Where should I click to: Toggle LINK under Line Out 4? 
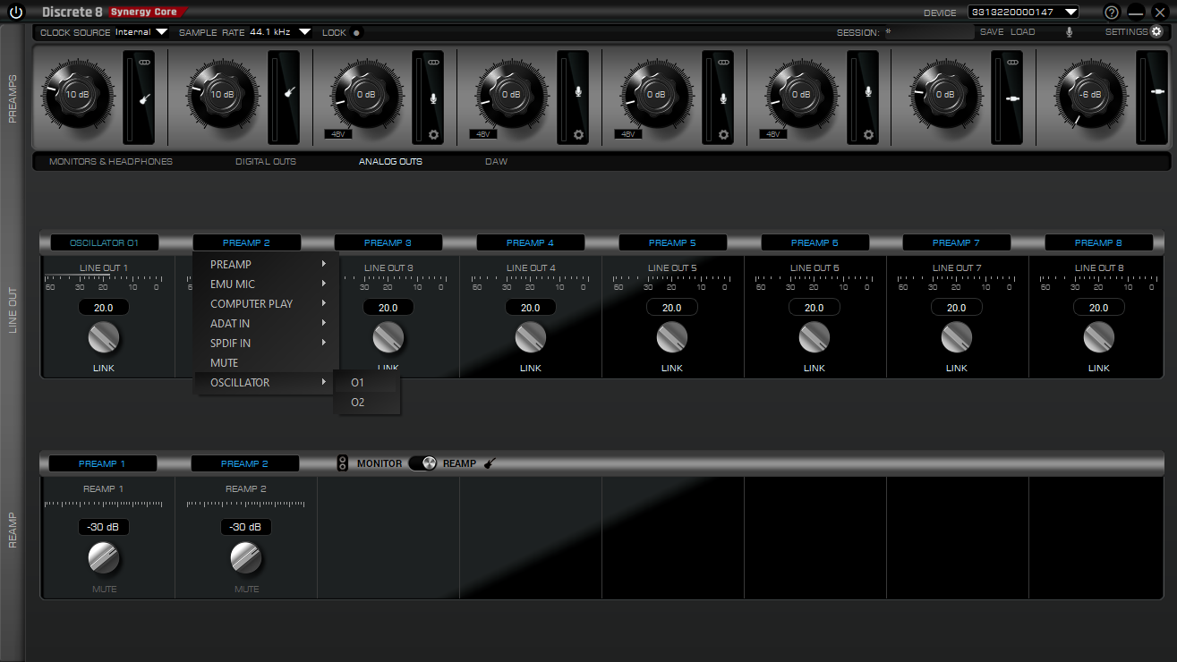pos(530,368)
